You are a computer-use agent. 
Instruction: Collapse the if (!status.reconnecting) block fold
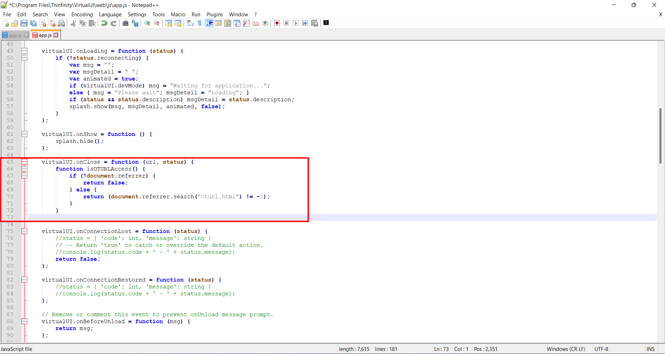(25, 58)
